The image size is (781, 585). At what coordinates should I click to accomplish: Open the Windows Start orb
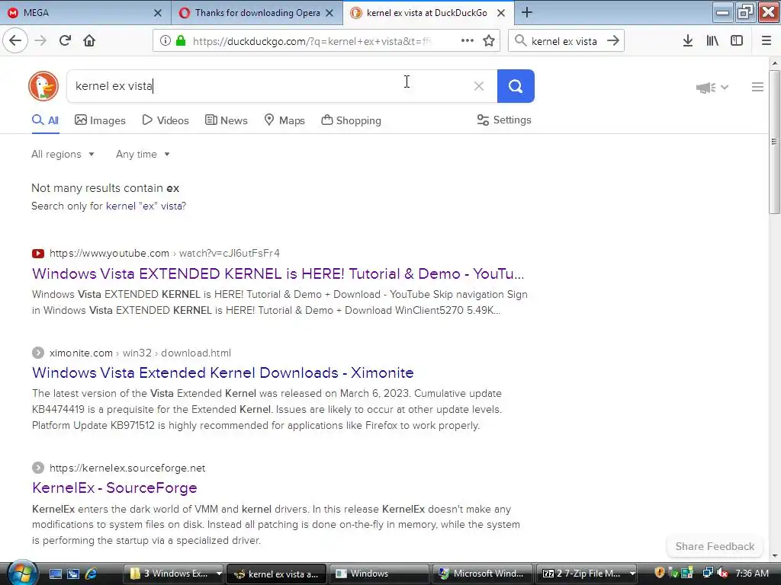point(22,573)
